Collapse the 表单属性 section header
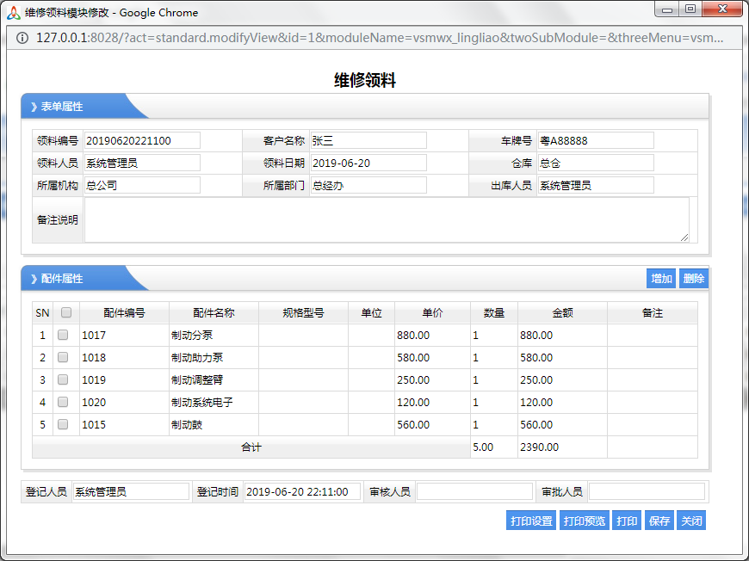749x561 pixels. coord(62,107)
